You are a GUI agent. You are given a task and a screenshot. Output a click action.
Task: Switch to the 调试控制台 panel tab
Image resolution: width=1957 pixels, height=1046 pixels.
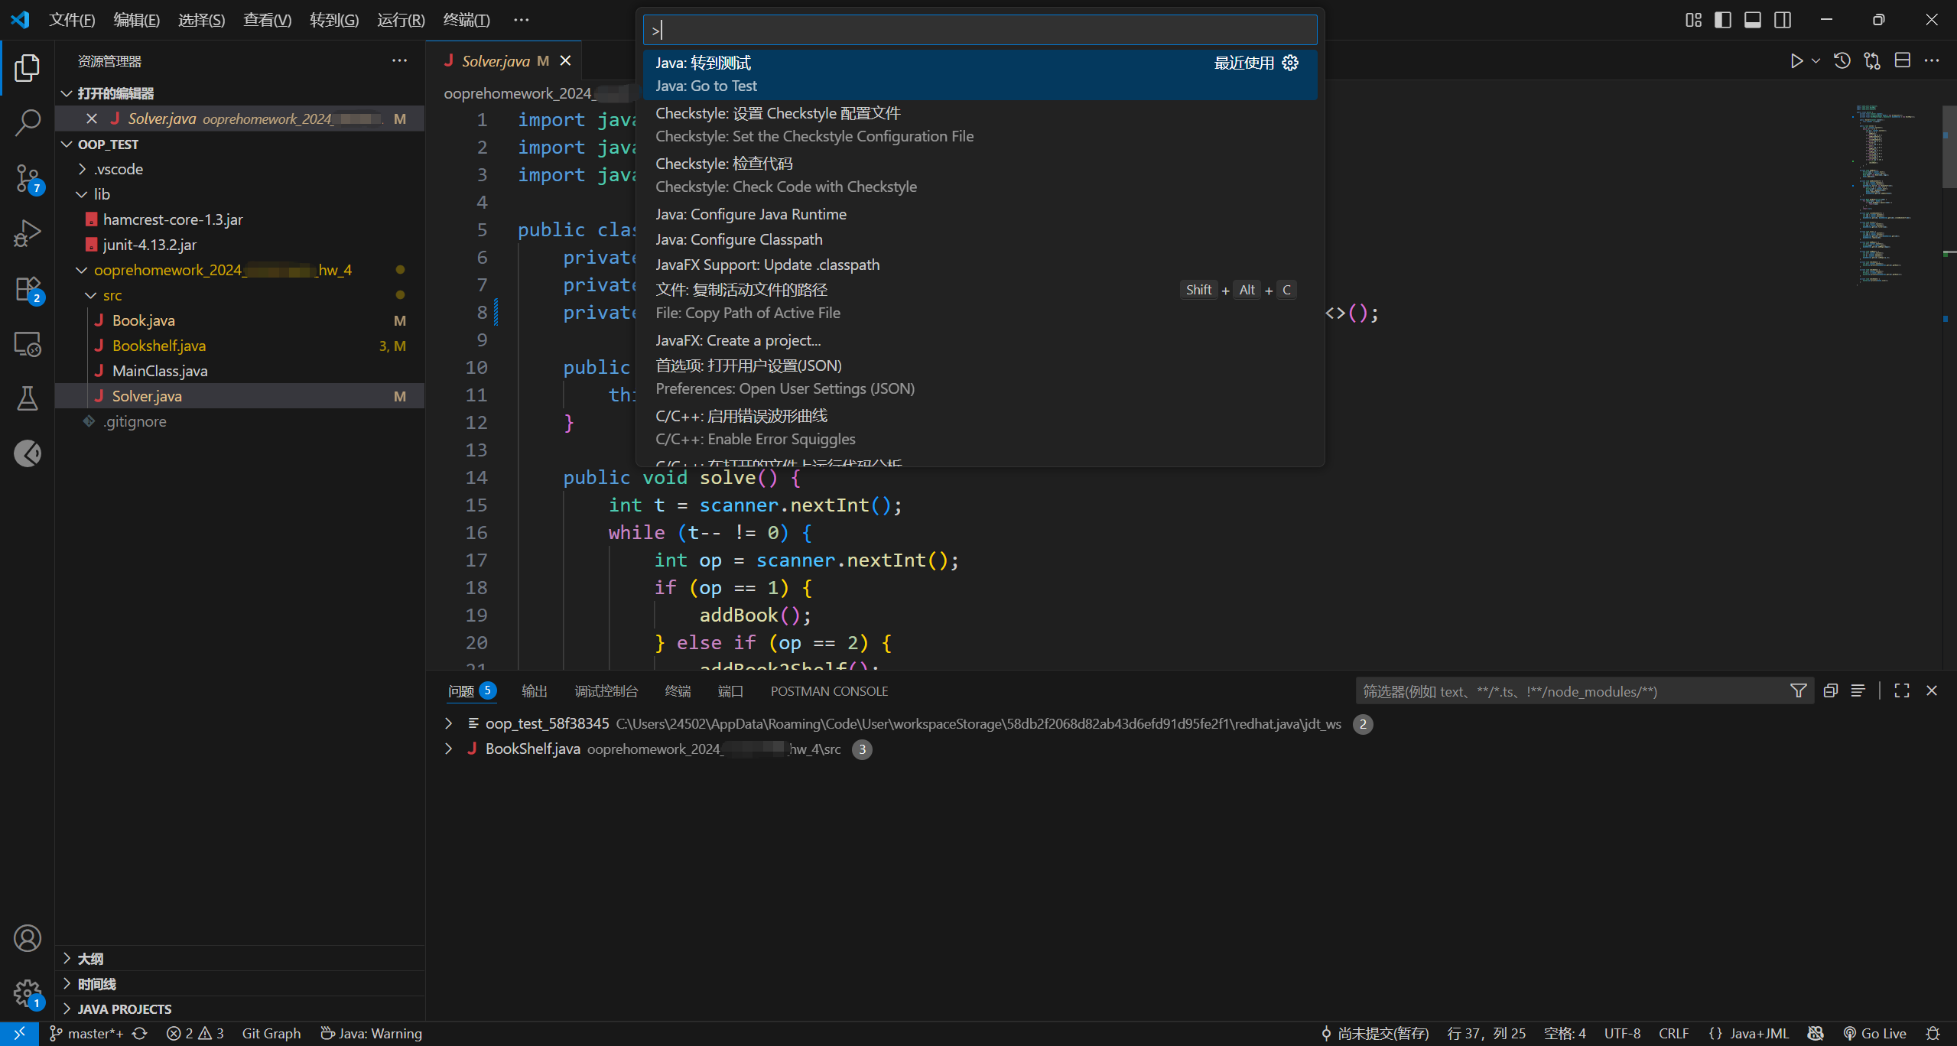click(606, 691)
